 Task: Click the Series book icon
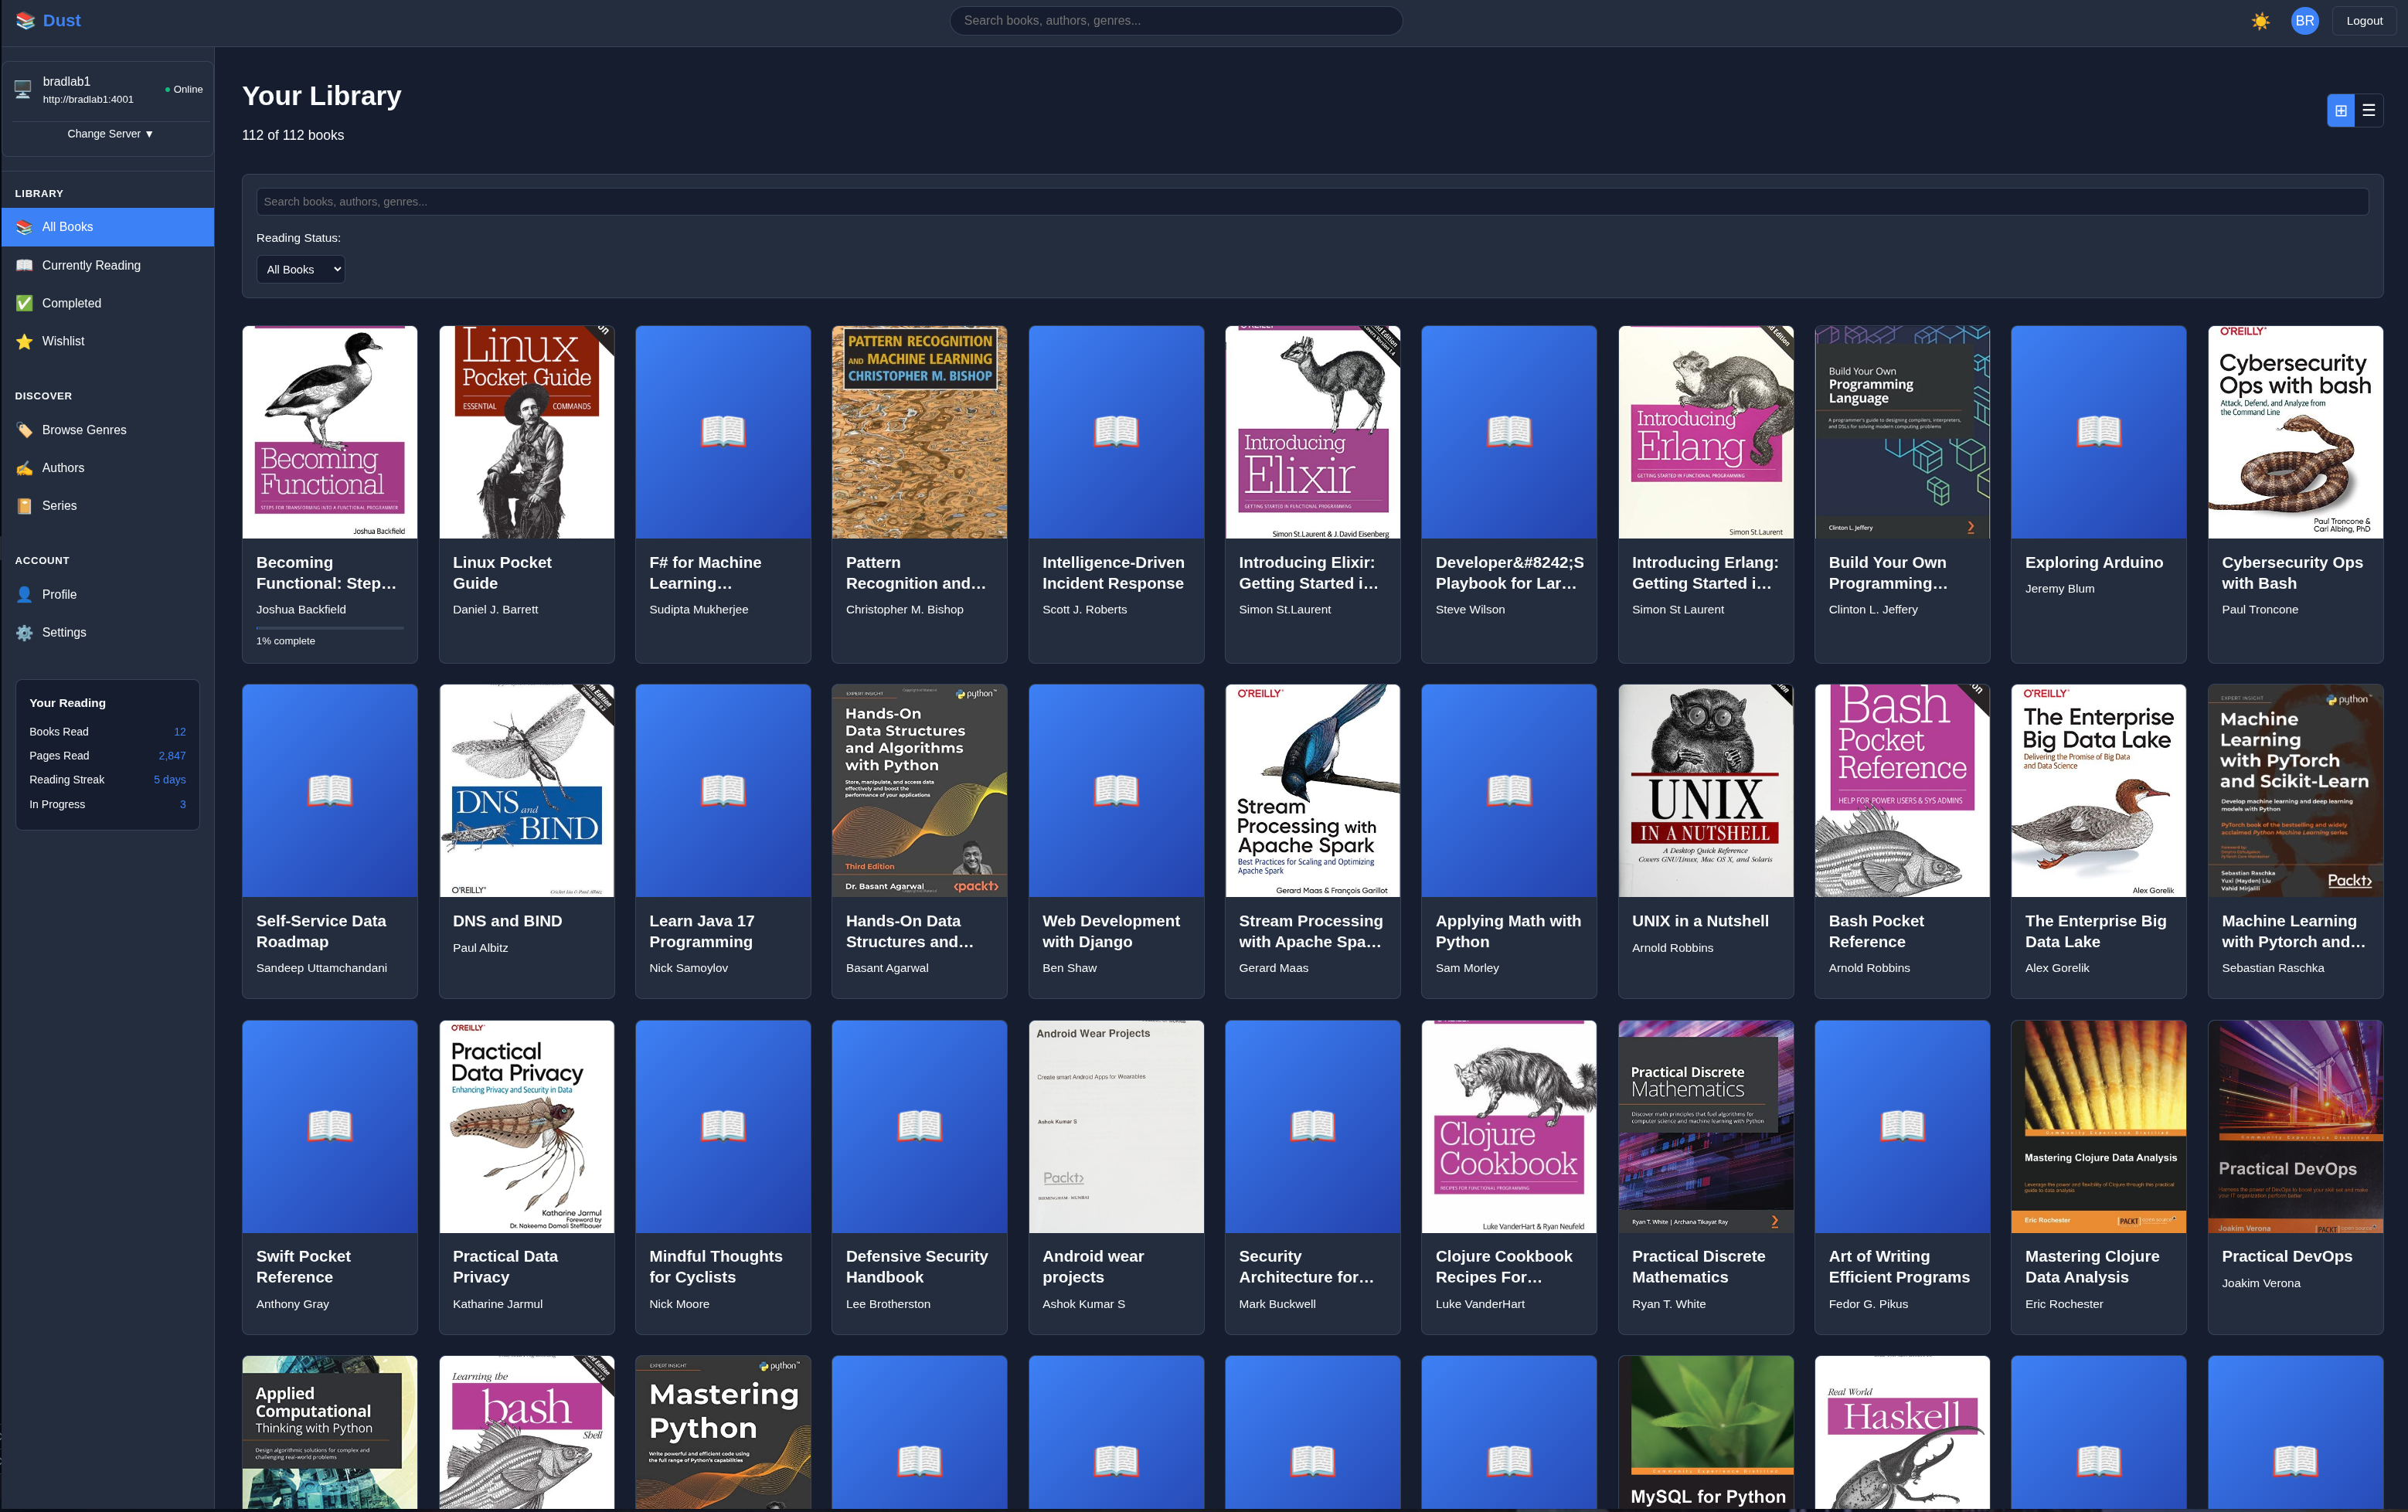24,506
